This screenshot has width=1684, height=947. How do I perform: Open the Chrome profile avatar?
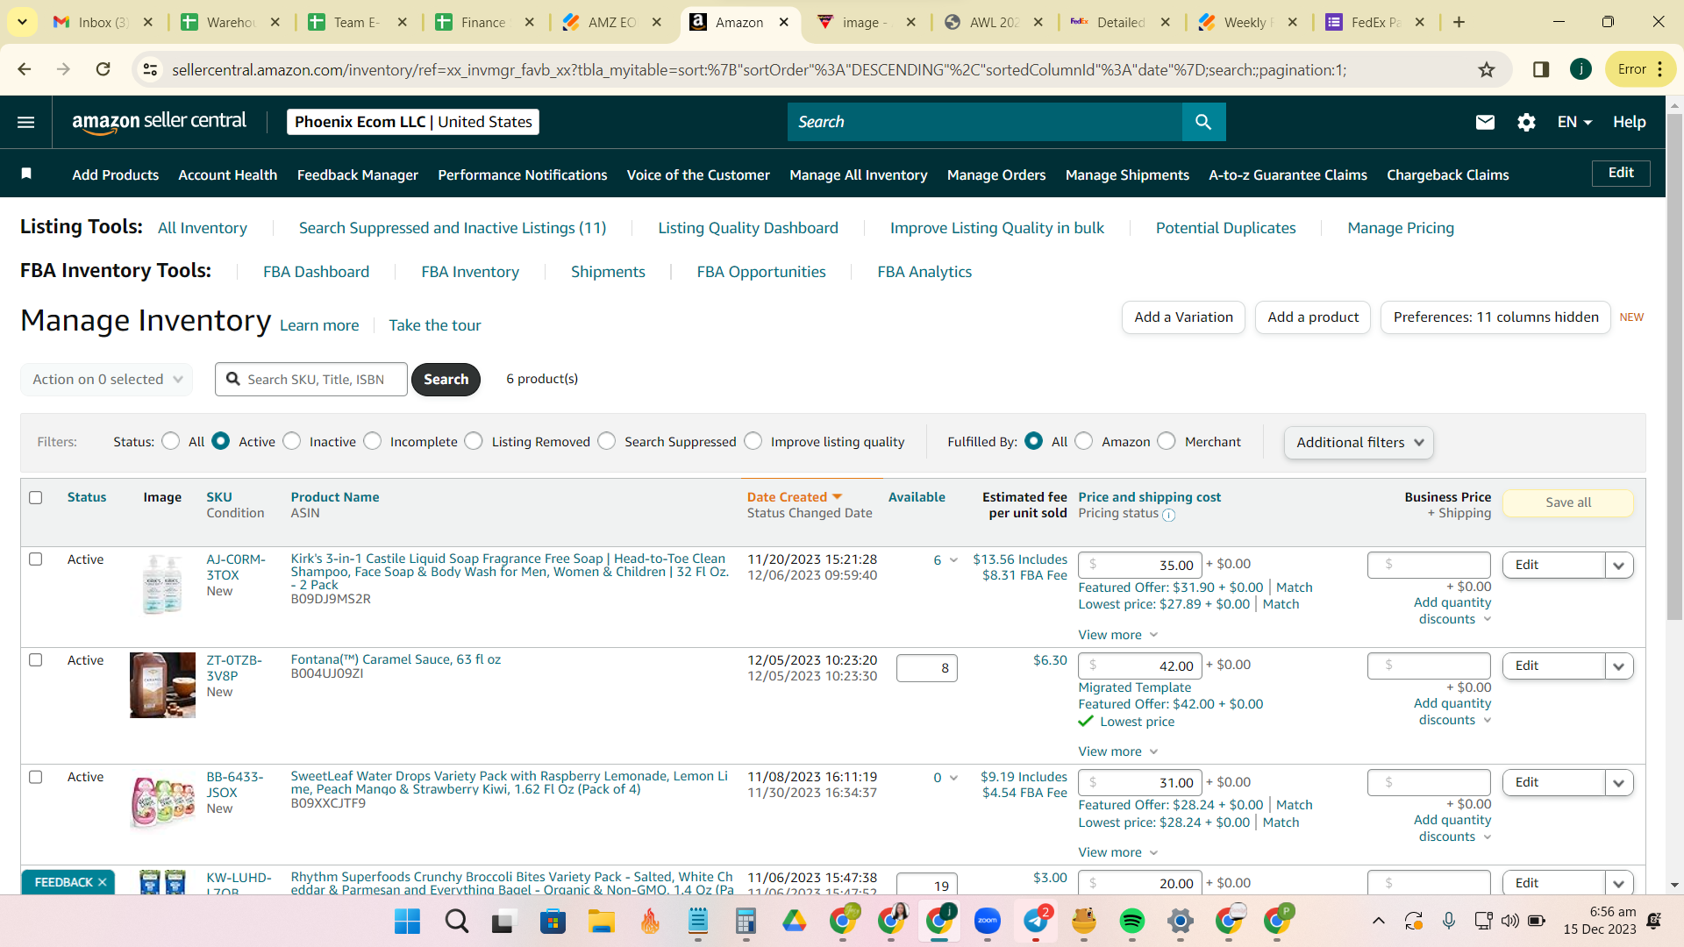tap(1581, 69)
